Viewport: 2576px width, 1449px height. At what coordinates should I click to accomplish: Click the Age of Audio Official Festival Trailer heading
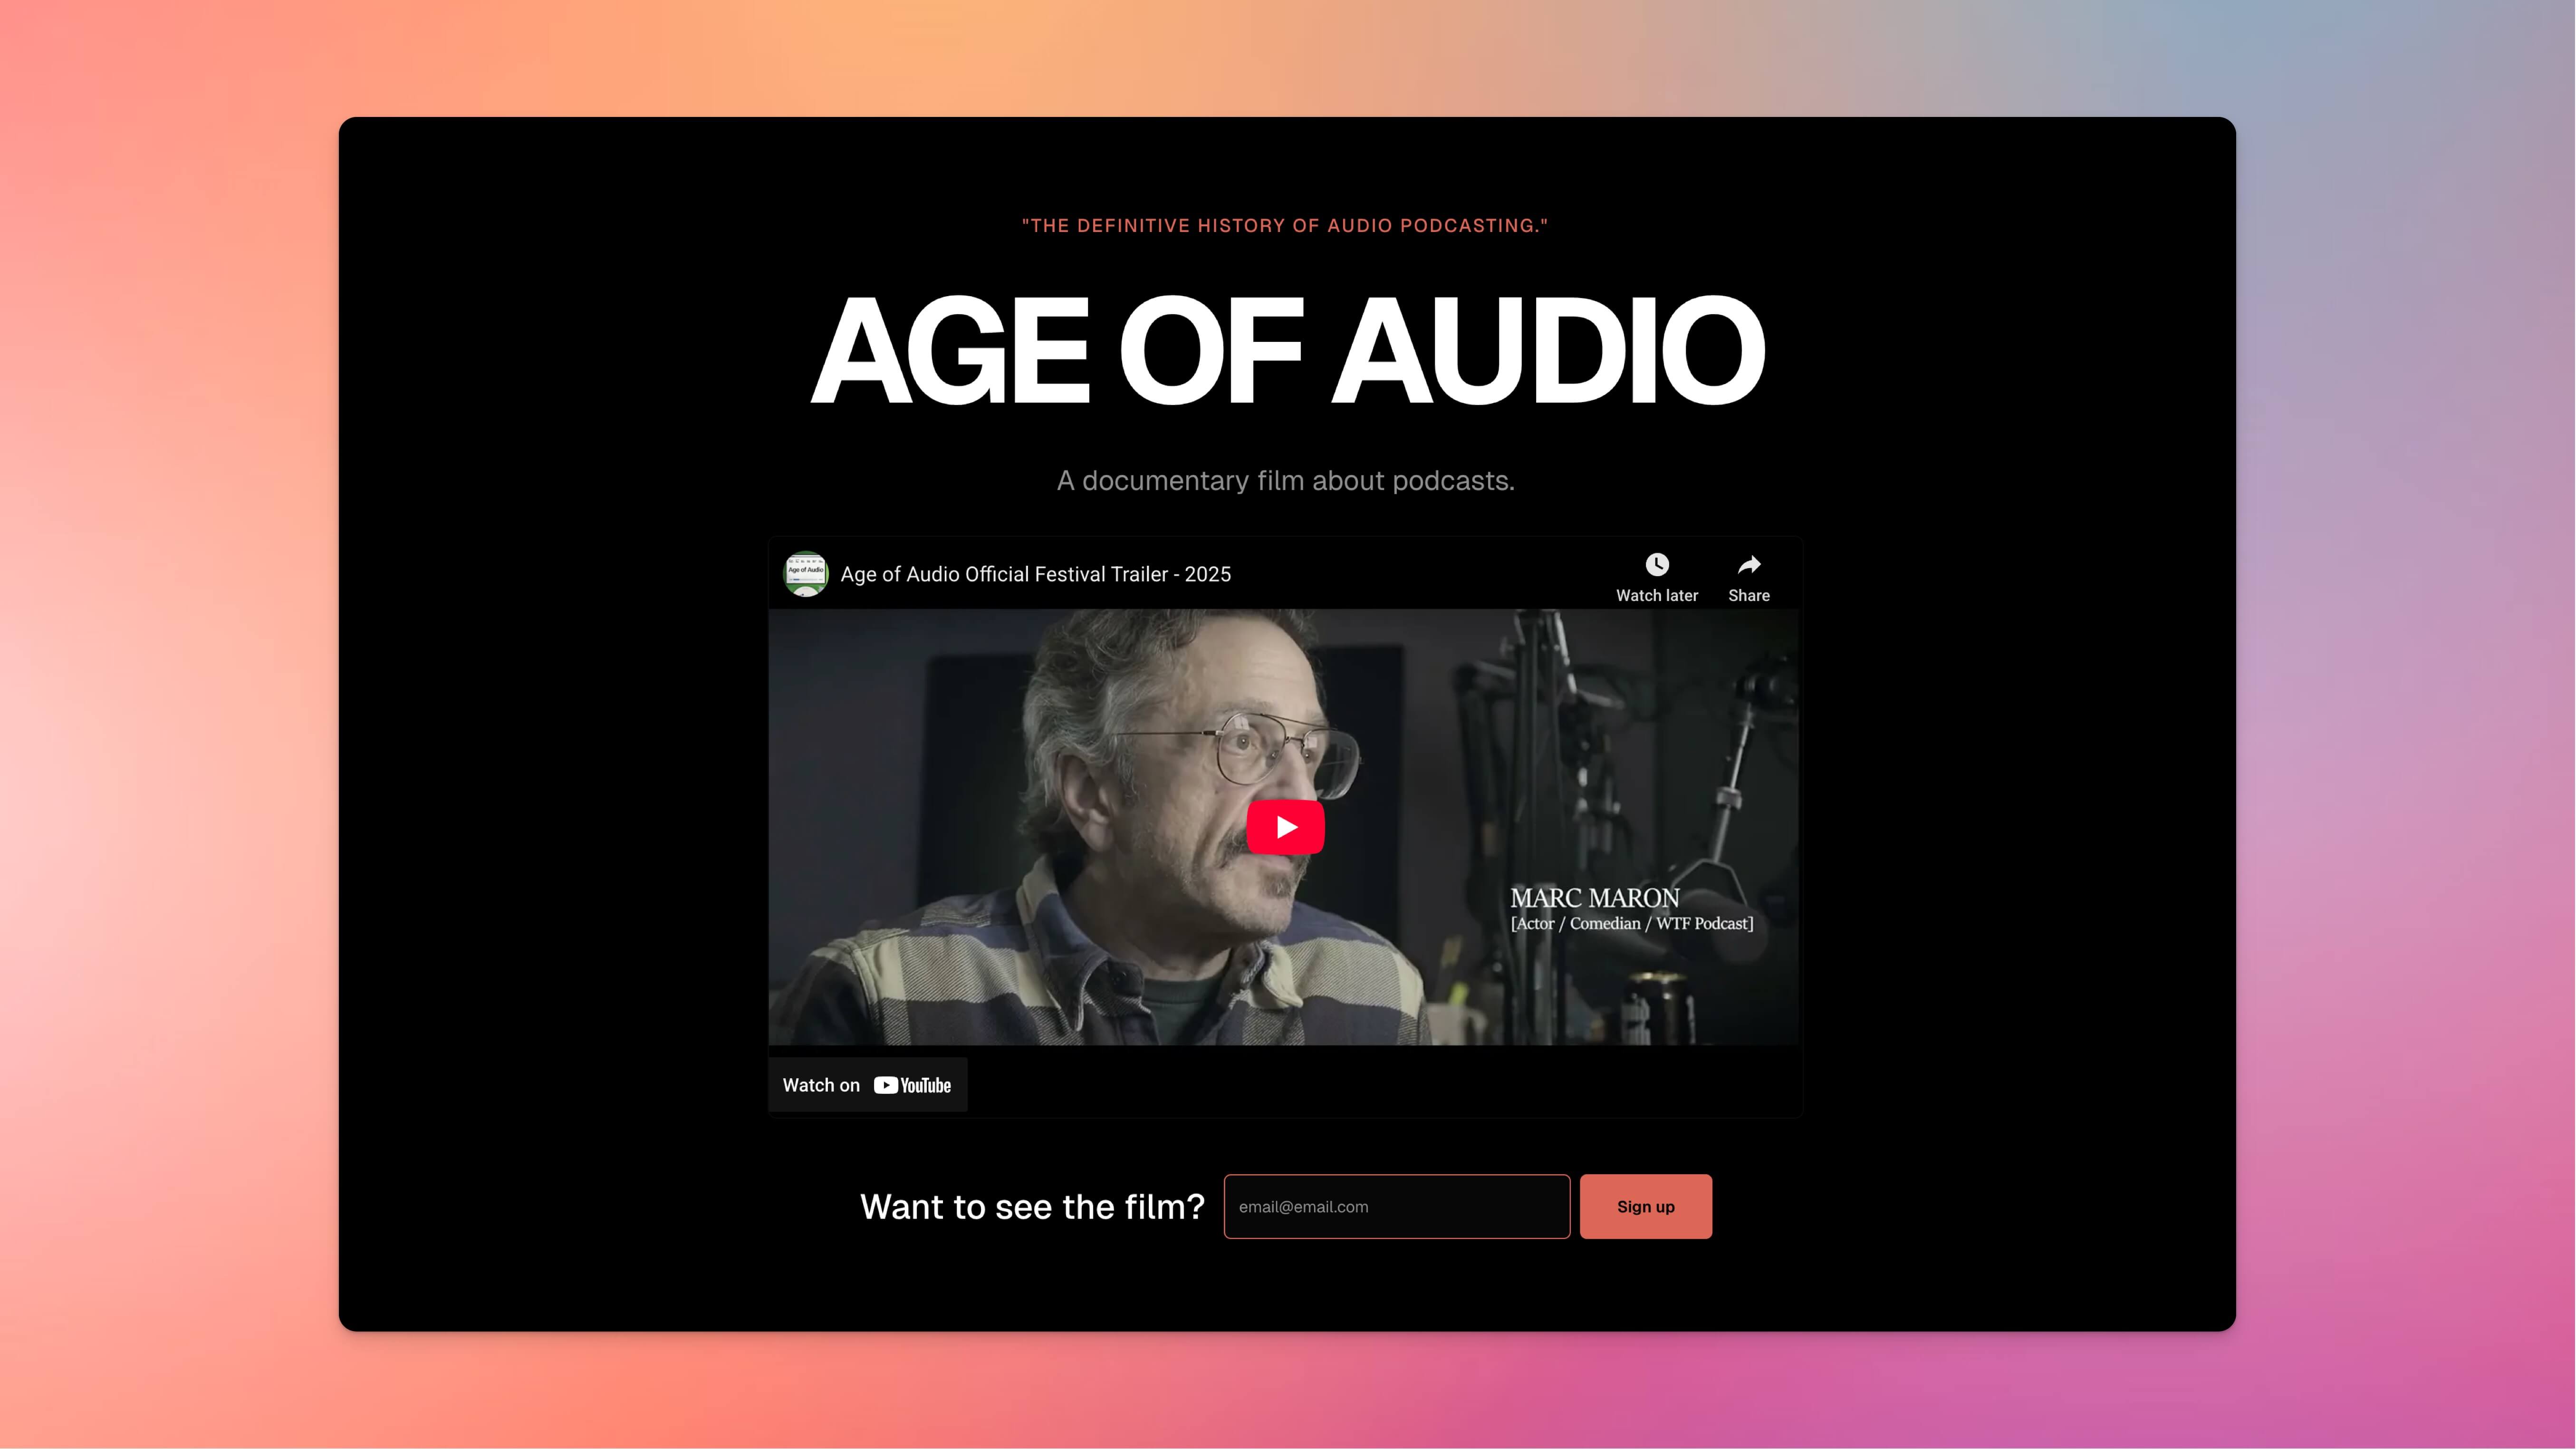tap(1036, 574)
